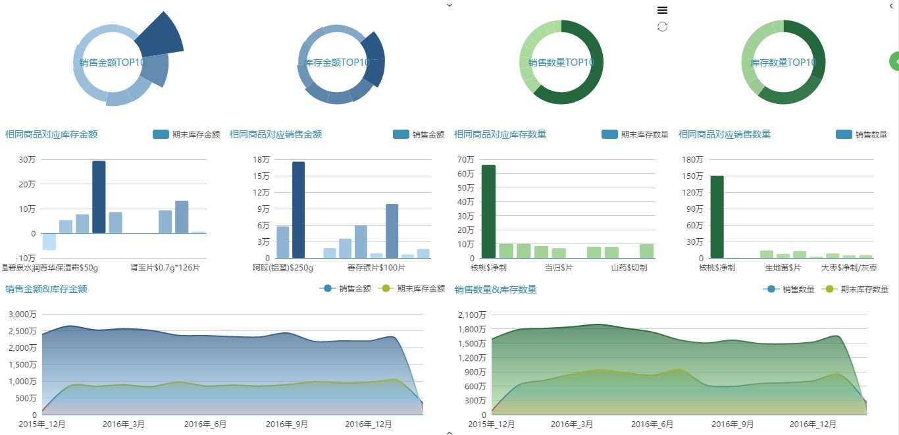Viewport: 899px width, 435px height.
Task: Hide 期末库存金额 series in the blue area chart
Action: (x=412, y=289)
